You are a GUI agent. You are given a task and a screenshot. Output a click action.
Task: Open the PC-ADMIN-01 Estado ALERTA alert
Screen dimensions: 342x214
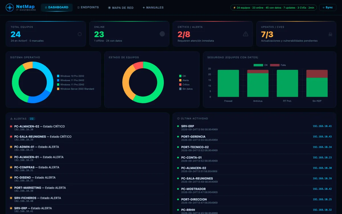[87, 148]
